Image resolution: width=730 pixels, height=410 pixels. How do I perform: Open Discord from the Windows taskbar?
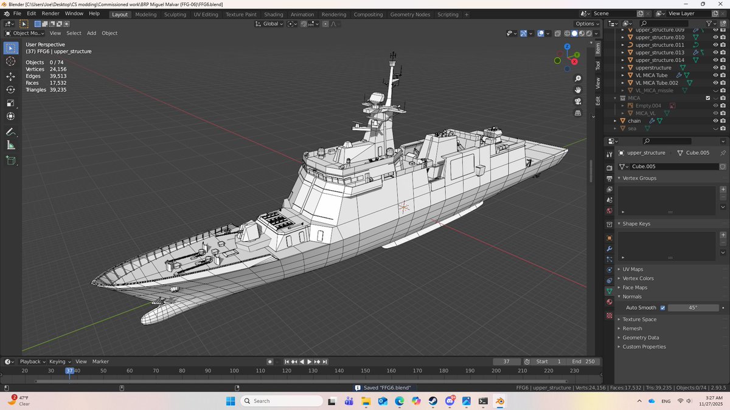pyautogui.click(x=450, y=401)
